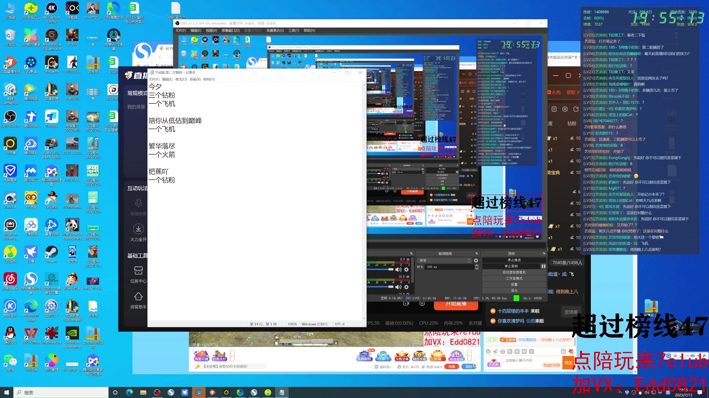Open 4K Capture Utility desktop icon

52,13
